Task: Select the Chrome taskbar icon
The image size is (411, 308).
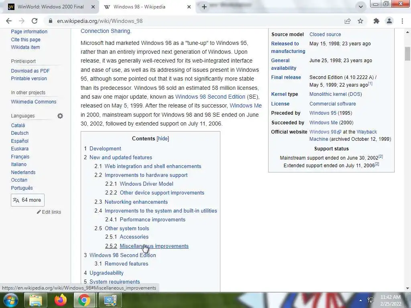Action: point(84,300)
